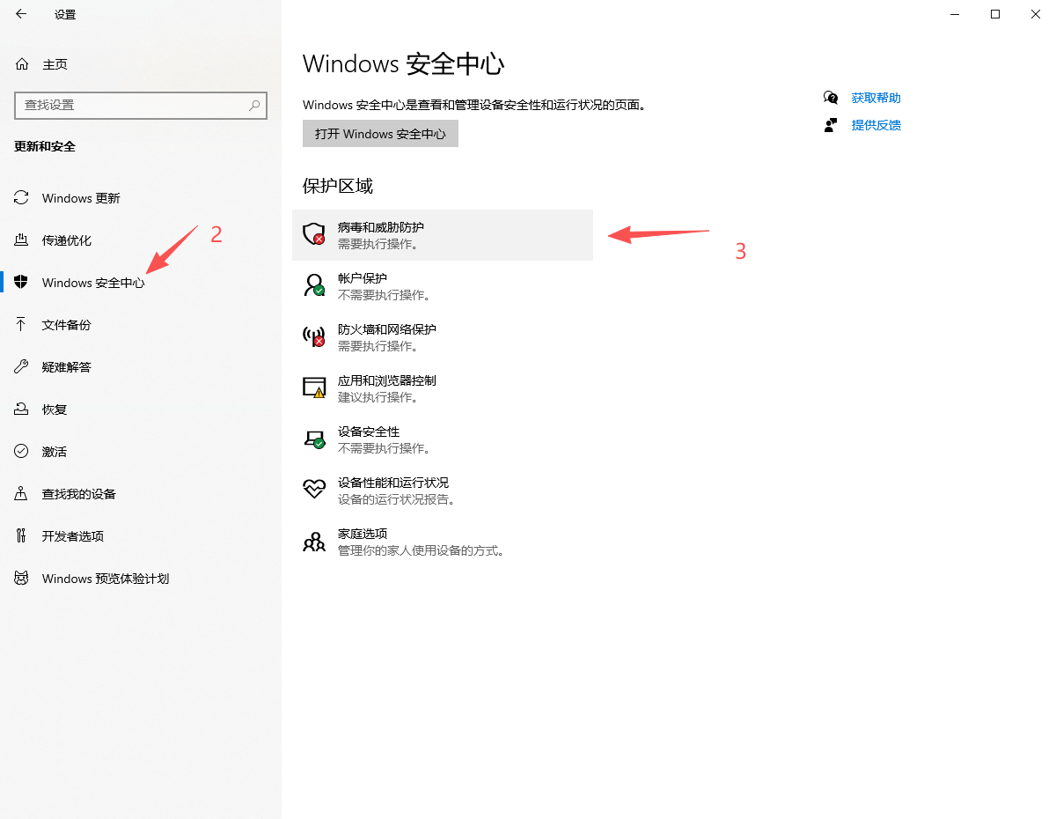Click the 提供反馈 person icon
The width and height of the screenshot is (1056, 819).
830,125
